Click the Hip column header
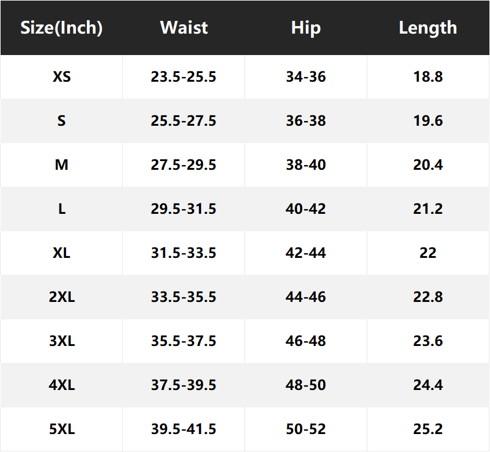Image resolution: width=490 pixels, height=452 pixels. click(306, 28)
